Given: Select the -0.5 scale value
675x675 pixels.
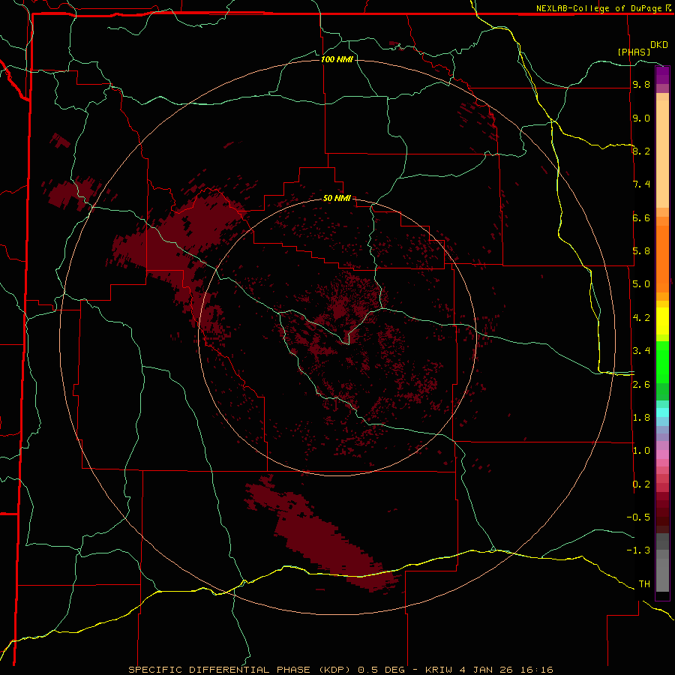Looking at the screenshot, I should tap(638, 517).
